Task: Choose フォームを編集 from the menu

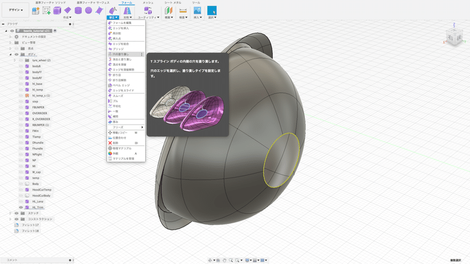Action: coord(126,23)
